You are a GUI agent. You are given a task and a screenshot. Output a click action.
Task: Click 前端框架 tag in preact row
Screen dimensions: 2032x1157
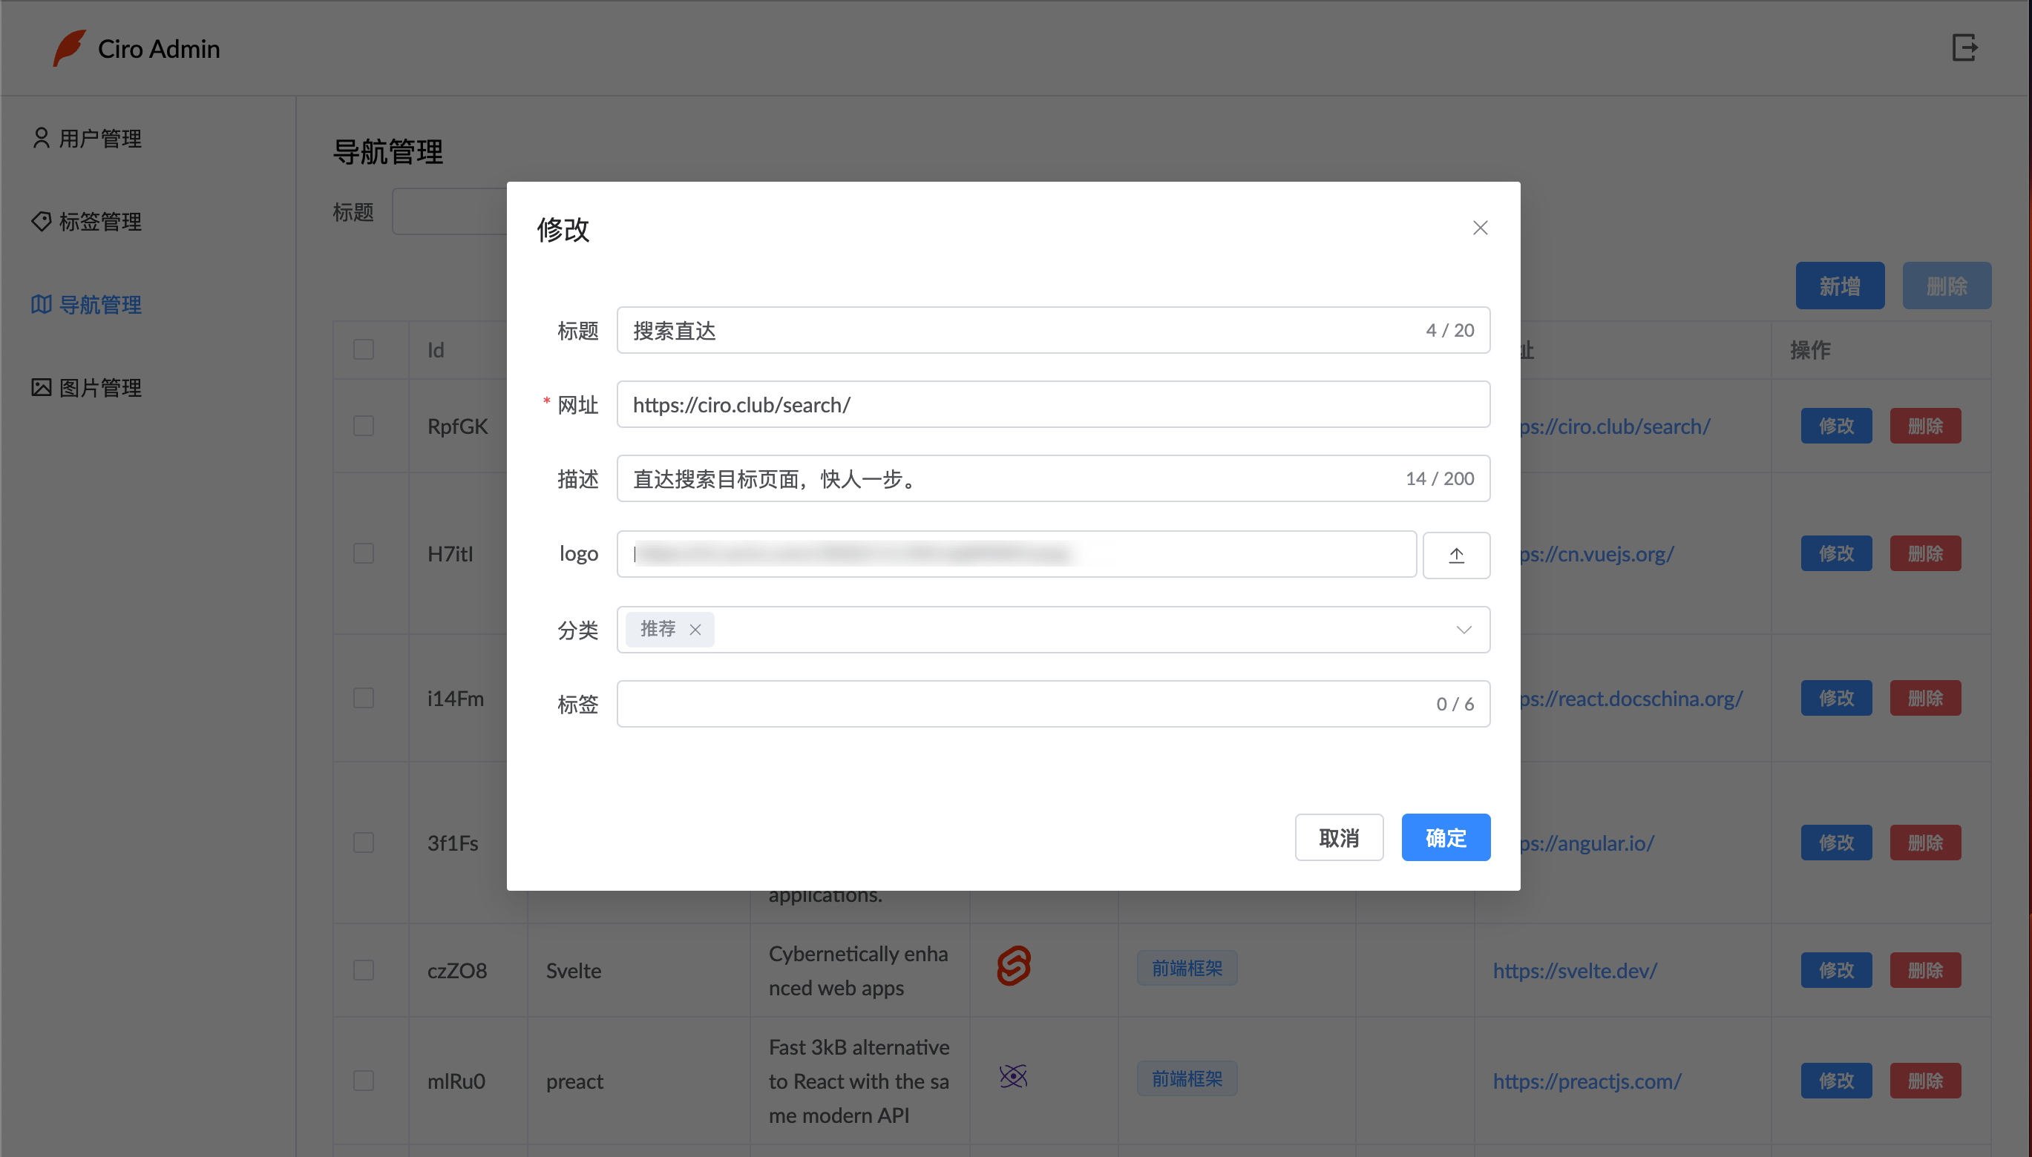1187,1078
